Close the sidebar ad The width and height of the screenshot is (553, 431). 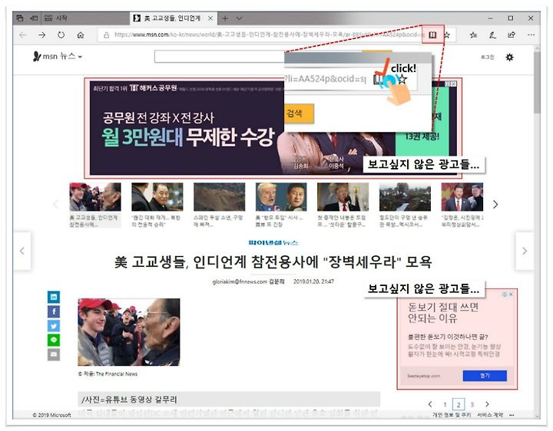tap(511, 294)
